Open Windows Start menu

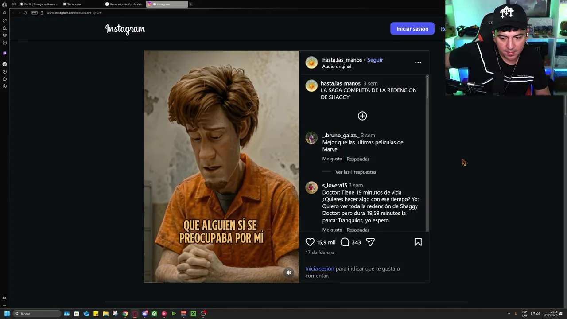[7, 314]
